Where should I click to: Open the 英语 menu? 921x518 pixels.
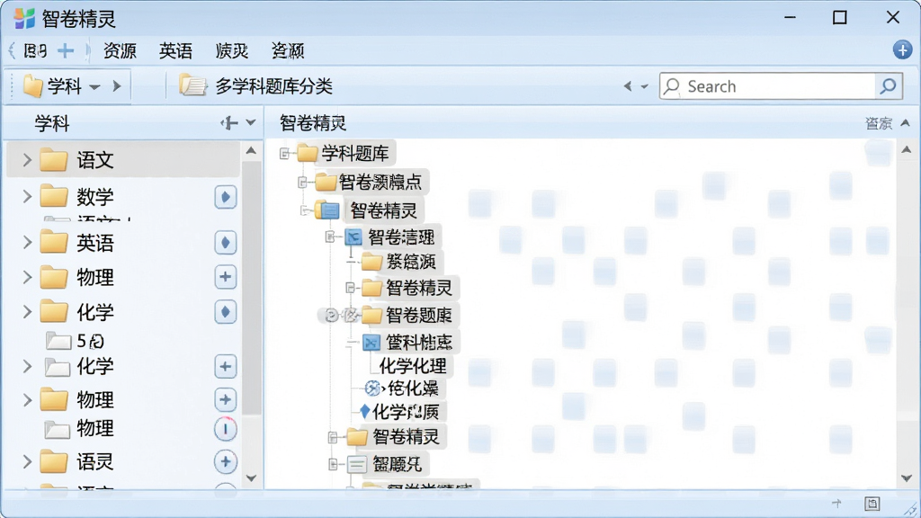175,51
